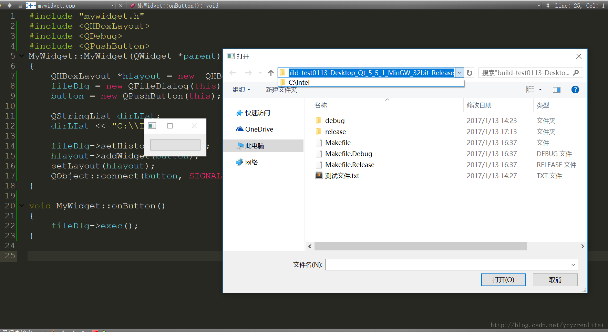This screenshot has height=332, width=608.
Task: Select the debug folder name
Action: 335,121
